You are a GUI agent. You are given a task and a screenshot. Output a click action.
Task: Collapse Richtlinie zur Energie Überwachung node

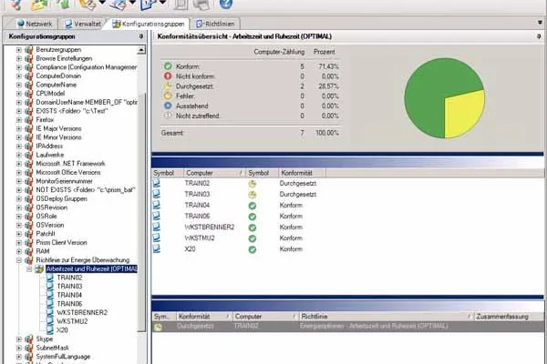click(19, 260)
